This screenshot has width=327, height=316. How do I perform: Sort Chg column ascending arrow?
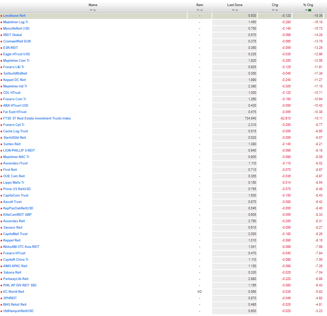click(x=276, y=10)
